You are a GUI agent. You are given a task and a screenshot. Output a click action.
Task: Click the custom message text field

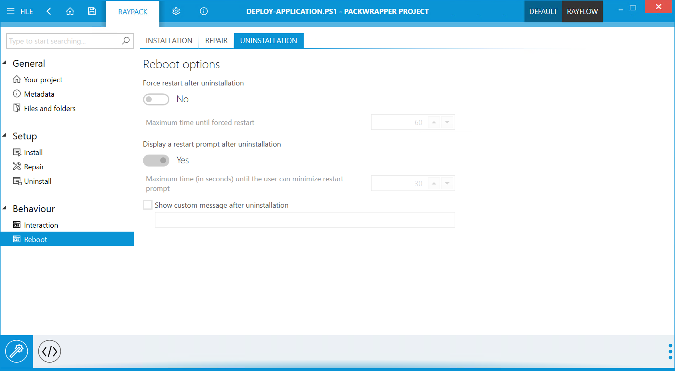(x=305, y=220)
